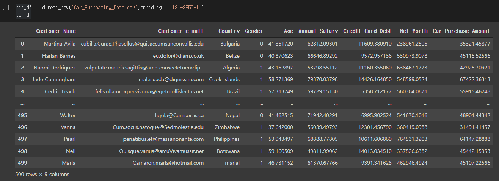Screen dimensions: 499x181
Task: Click the Vanna name cell
Action: click(68, 127)
